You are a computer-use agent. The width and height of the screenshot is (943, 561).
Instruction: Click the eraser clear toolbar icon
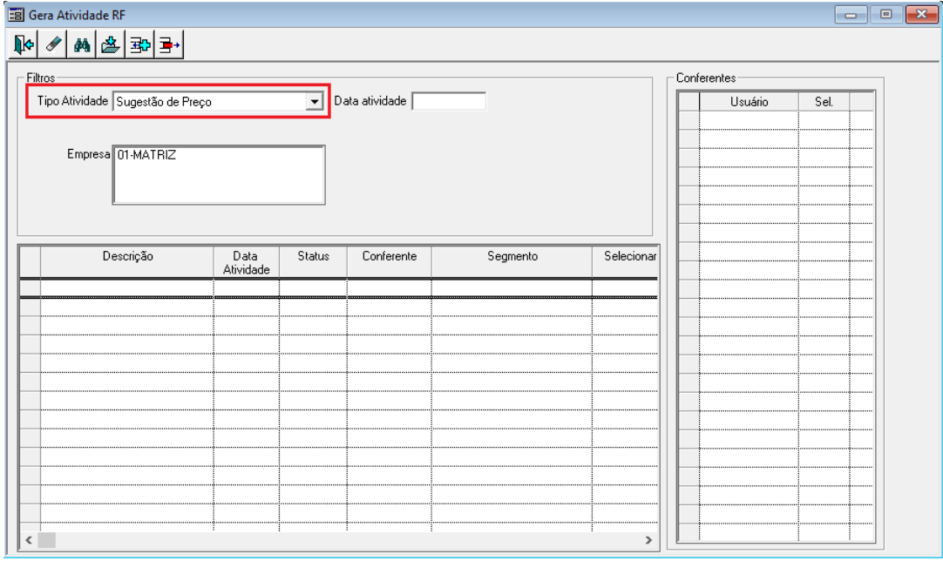tap(53, 44)
